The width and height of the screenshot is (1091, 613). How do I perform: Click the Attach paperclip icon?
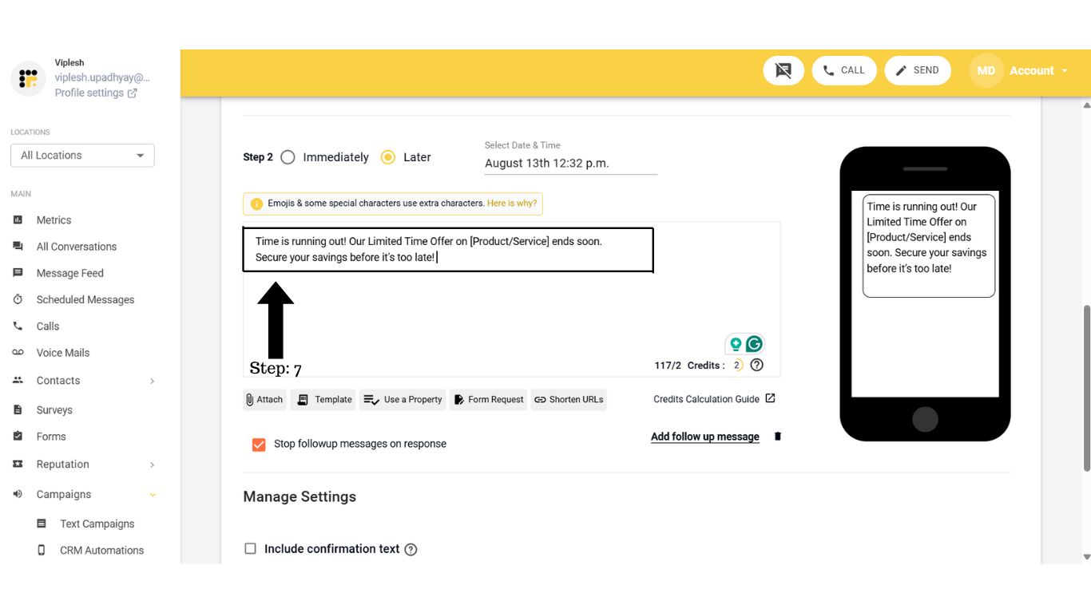click(264, 399)
